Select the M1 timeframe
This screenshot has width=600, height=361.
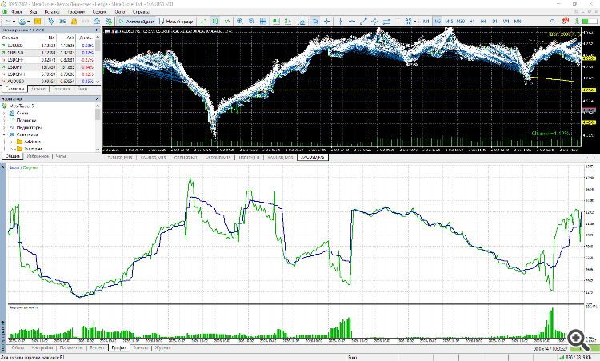coord(426,22)
